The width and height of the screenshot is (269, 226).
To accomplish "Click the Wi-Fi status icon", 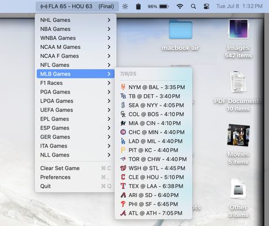I will [x=180, y=6].
